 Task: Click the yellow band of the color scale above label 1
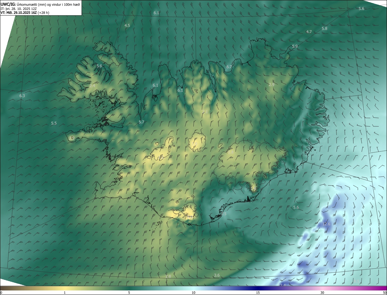point(65,288)
